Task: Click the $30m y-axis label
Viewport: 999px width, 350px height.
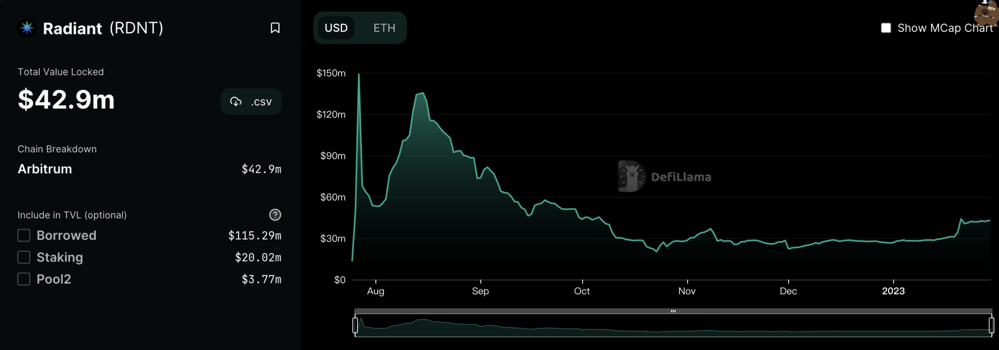Action: (x=333, y=239)
